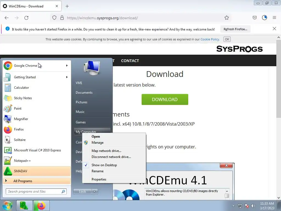Open SMADAV taskbar icon

point(24,206)
